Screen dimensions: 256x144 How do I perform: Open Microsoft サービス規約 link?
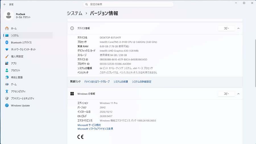89,125
